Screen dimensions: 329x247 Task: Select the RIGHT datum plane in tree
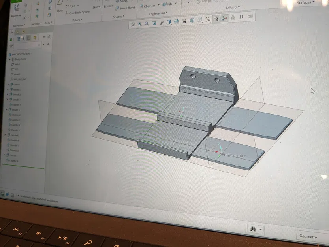(16, 64)
